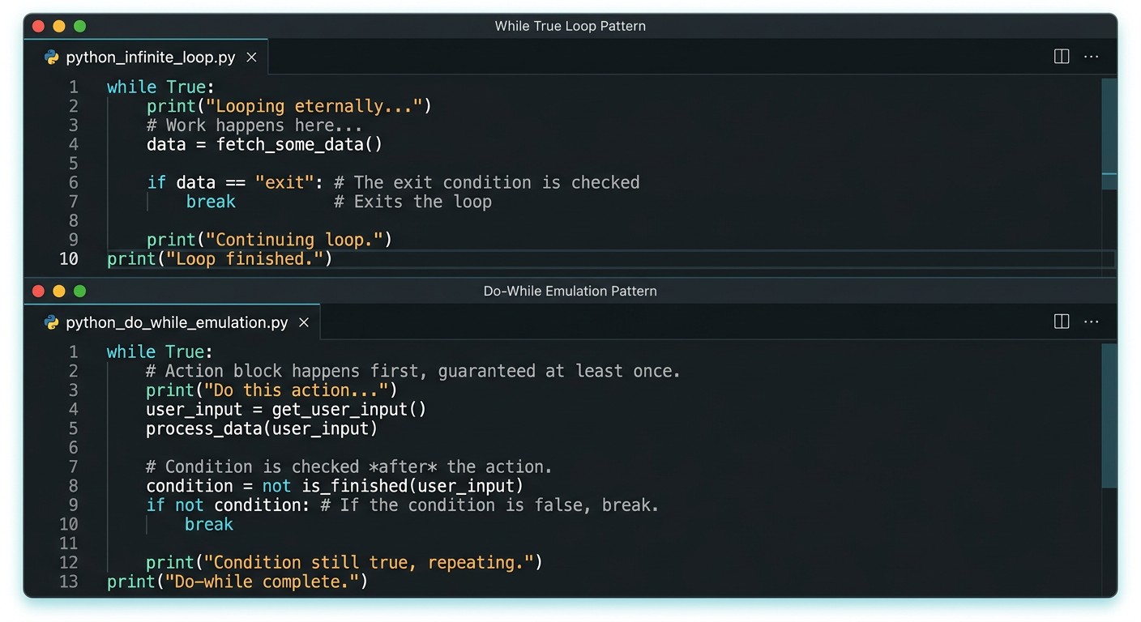
Task: Click 'while True:' in bottom editor
Action: coord(160,352)
